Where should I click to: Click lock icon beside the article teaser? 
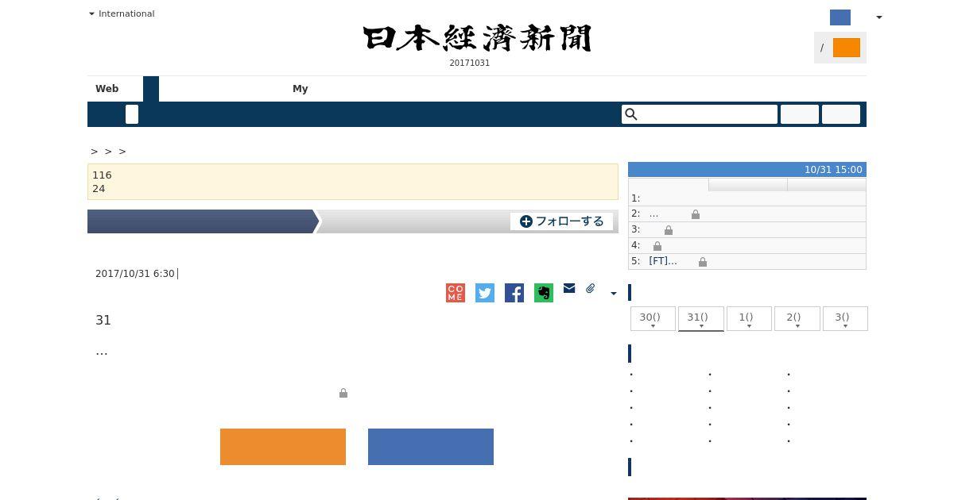(x=343, y=393)
